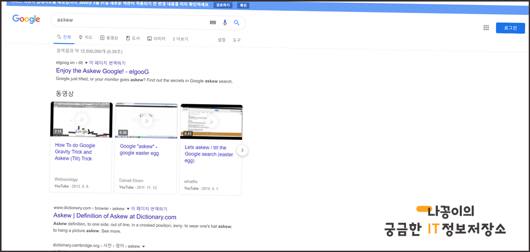Click the dictionary.cambridge.org breadcrumb text
This screenshot has height=252, width=530.
96,246
